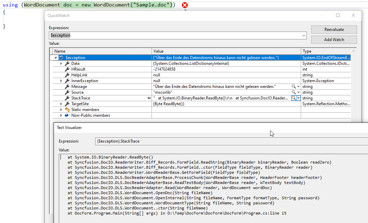Open visualizer dropdown arrow for Source row

click(299, 92)
